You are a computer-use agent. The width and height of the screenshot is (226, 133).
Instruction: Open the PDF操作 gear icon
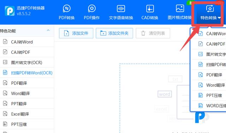(x=92, y=8)
